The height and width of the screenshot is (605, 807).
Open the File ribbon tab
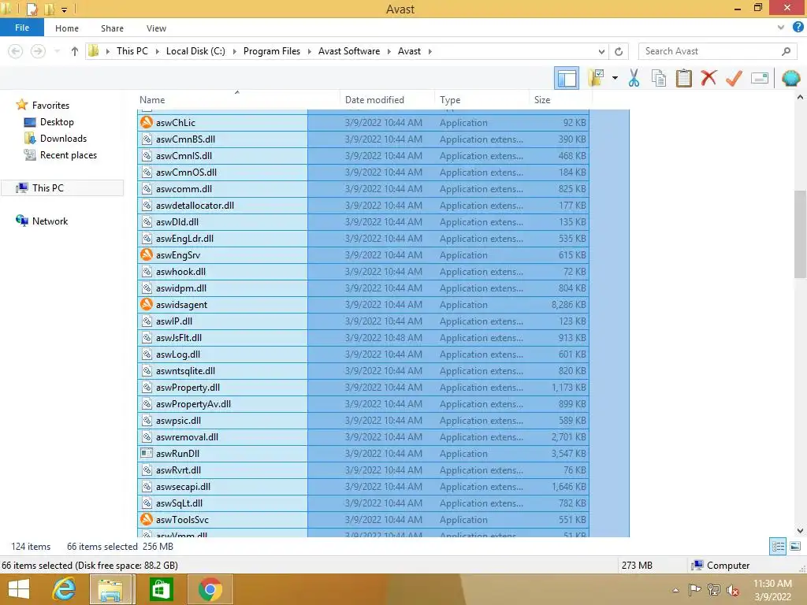[x=21, y=28]
